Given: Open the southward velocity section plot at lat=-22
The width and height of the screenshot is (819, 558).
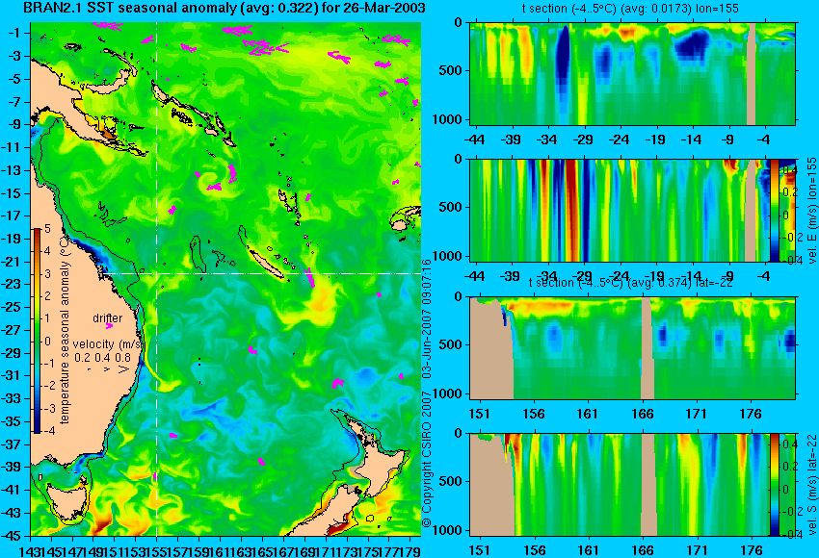Looking at the screenshot, I should click(x=620, y=485).
